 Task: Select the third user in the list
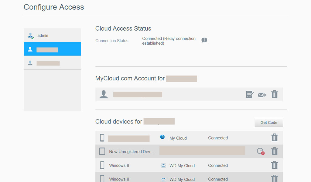52,63
